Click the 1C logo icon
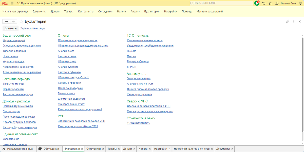 tap(5, 3)
